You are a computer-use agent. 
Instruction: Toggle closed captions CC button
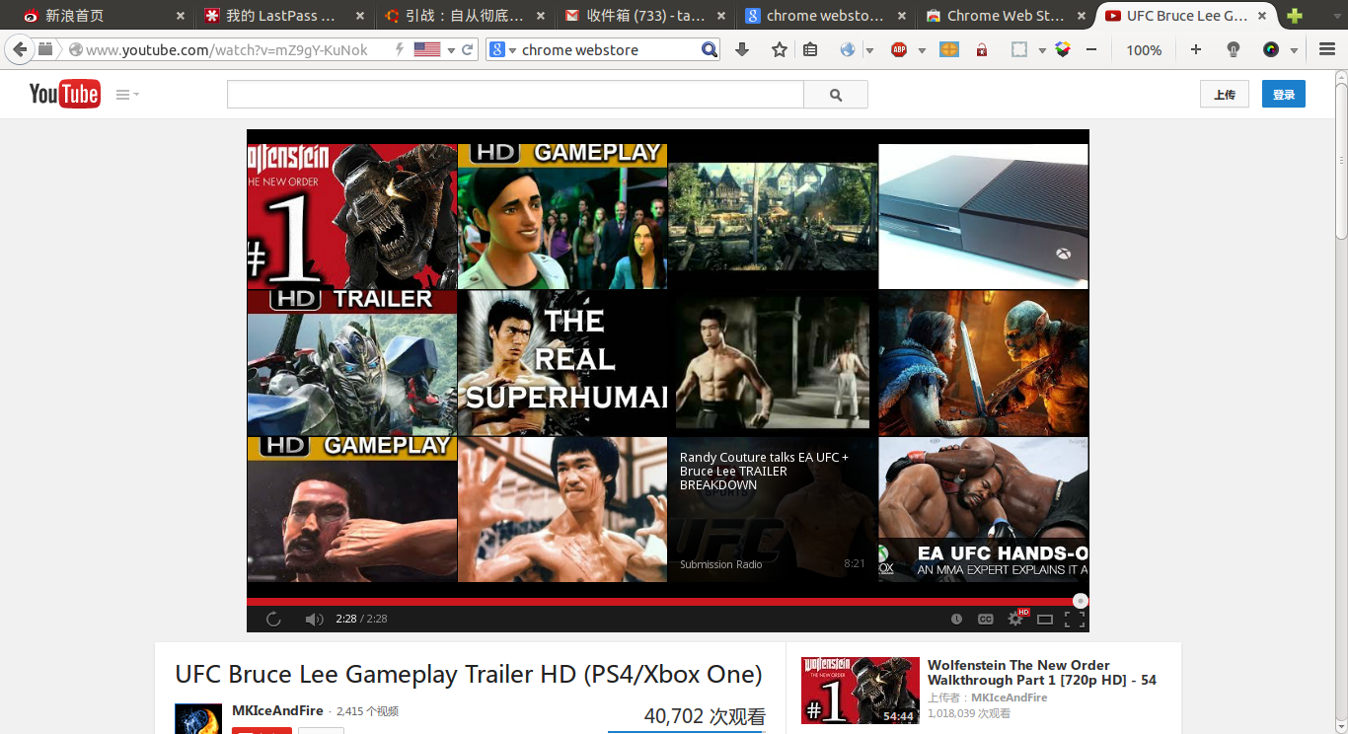pos(985,620)
